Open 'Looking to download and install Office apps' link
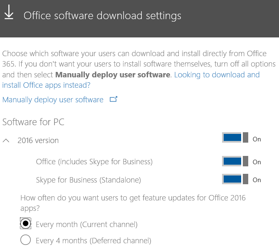Screen dimensions: 279x252 click(131, 80)
